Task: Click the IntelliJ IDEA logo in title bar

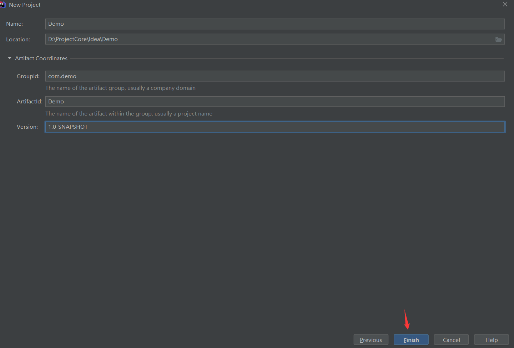Action: [2, 5]
